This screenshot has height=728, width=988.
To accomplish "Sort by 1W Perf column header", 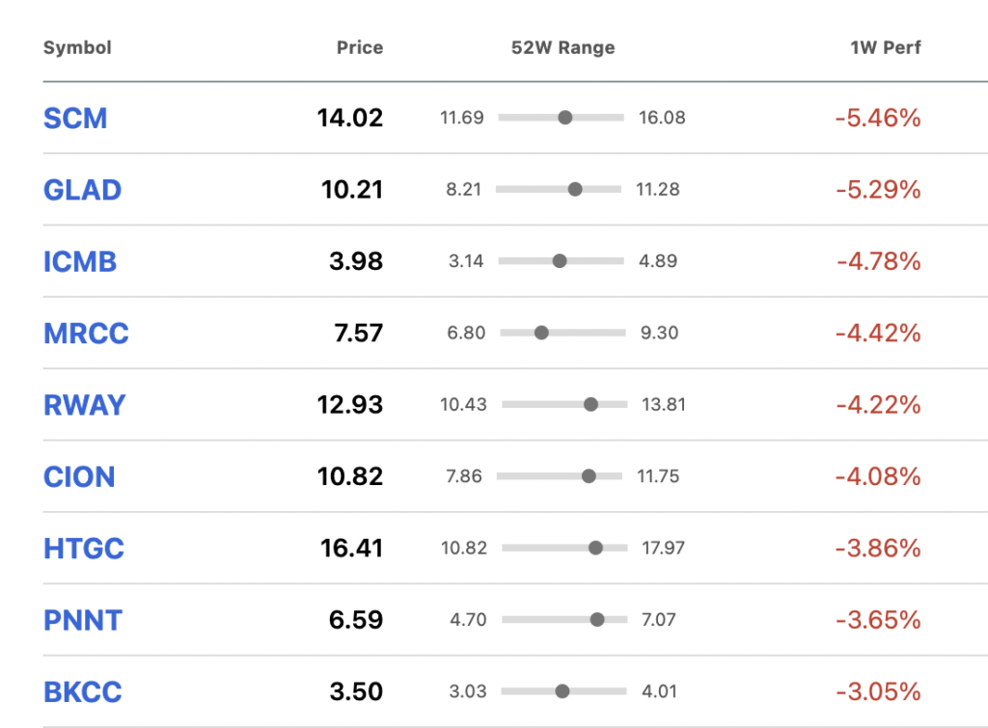I will [x=886, y=48].
